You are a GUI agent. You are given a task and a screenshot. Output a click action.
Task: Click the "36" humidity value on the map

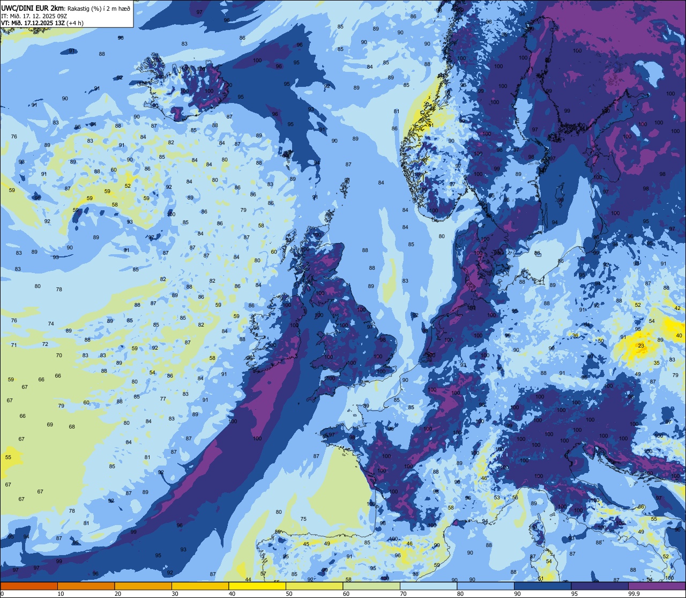click(575, 336)
